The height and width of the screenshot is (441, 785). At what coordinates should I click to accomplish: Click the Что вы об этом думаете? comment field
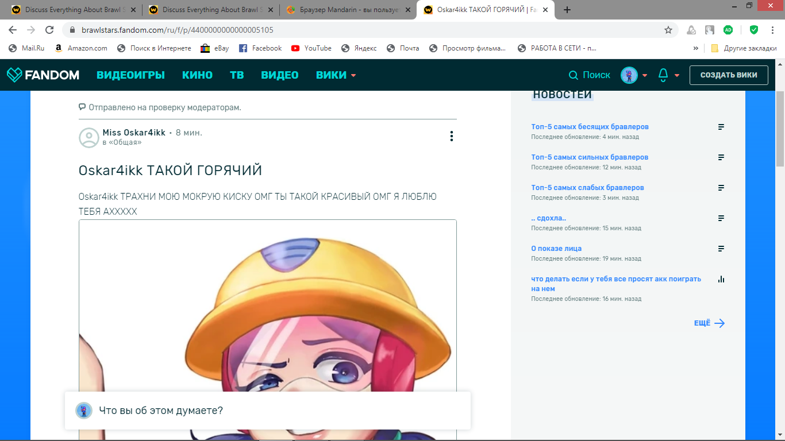268,411
